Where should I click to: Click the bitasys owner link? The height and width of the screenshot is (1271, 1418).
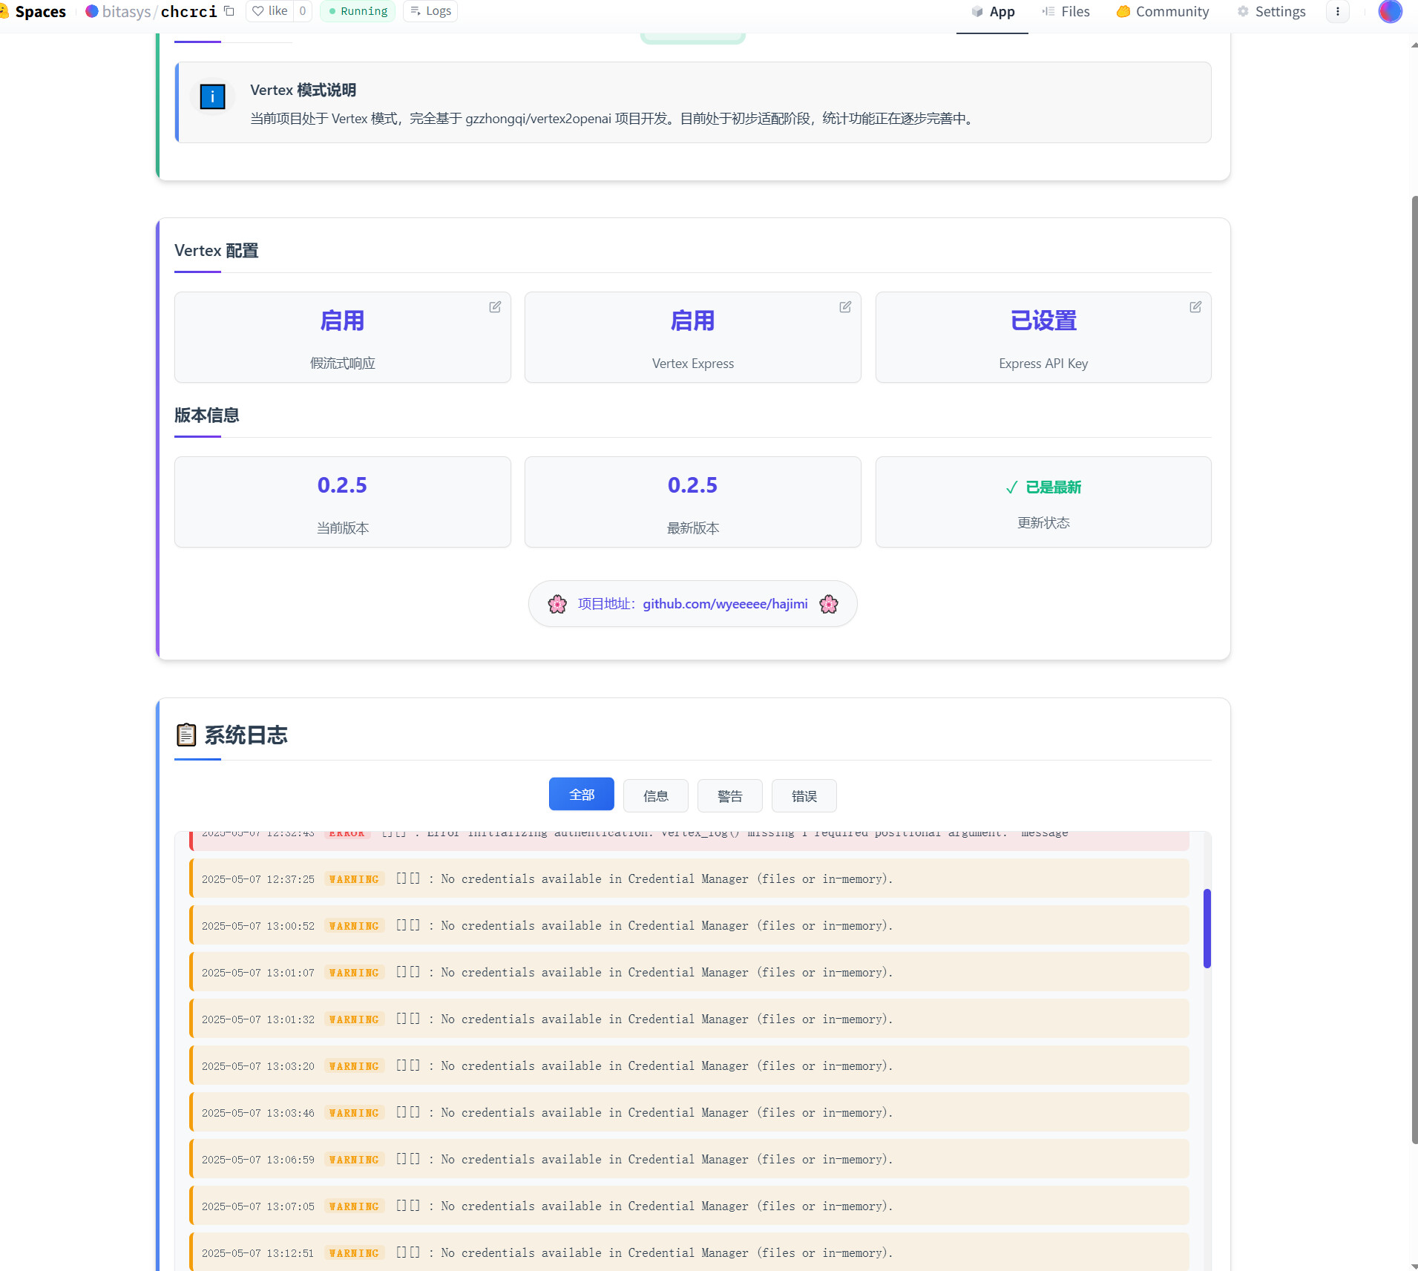coord(125,12)
